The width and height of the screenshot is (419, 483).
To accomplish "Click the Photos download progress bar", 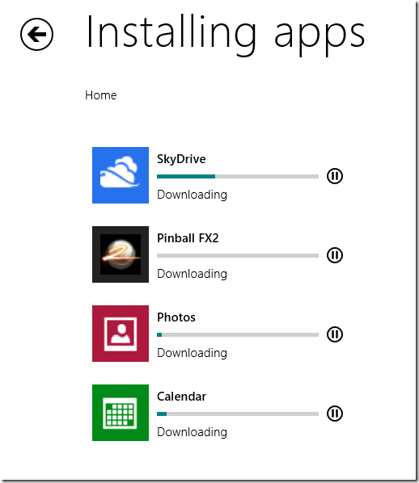I will [x=238, y=335].
